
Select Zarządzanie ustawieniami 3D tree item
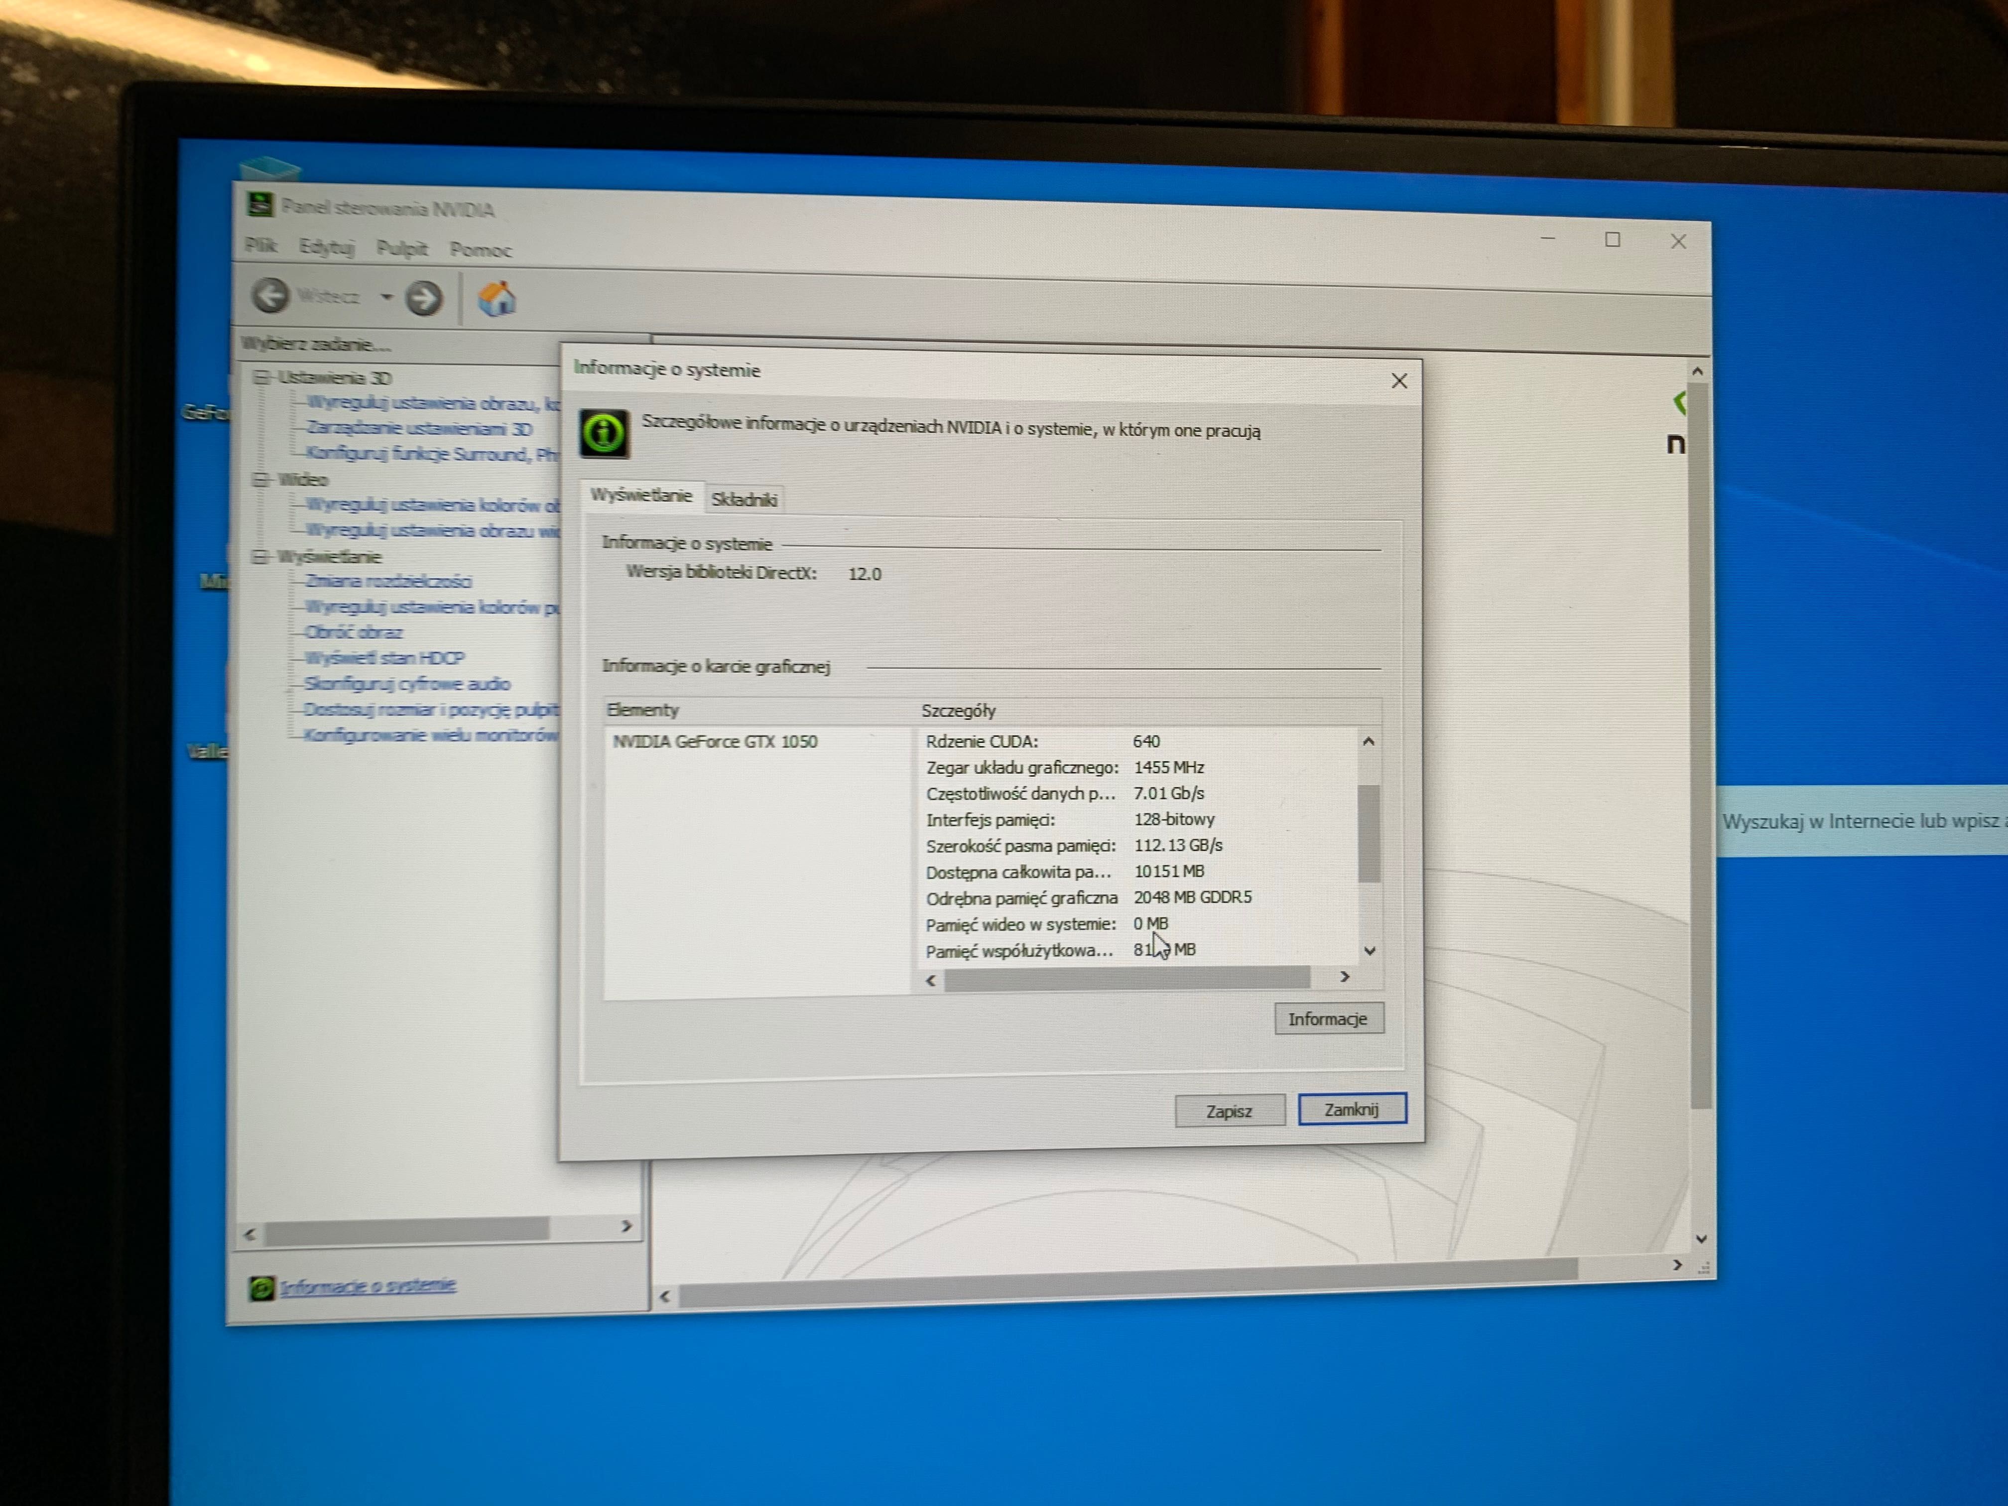point(418,428)
